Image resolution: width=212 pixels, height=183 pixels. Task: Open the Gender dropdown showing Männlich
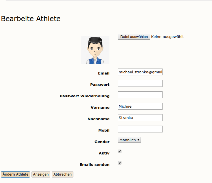(129, 140)
